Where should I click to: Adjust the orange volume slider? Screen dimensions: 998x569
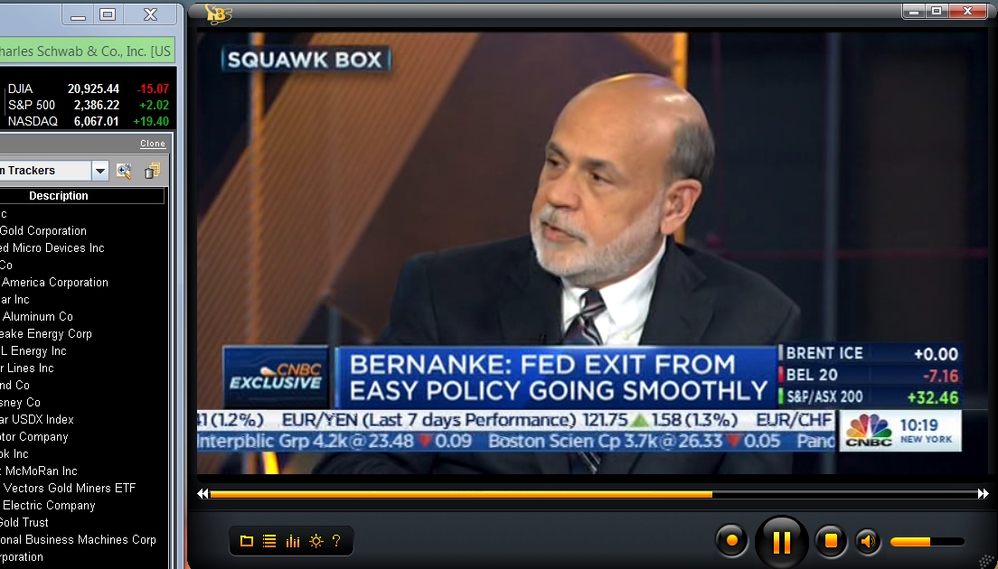point(927,542)
